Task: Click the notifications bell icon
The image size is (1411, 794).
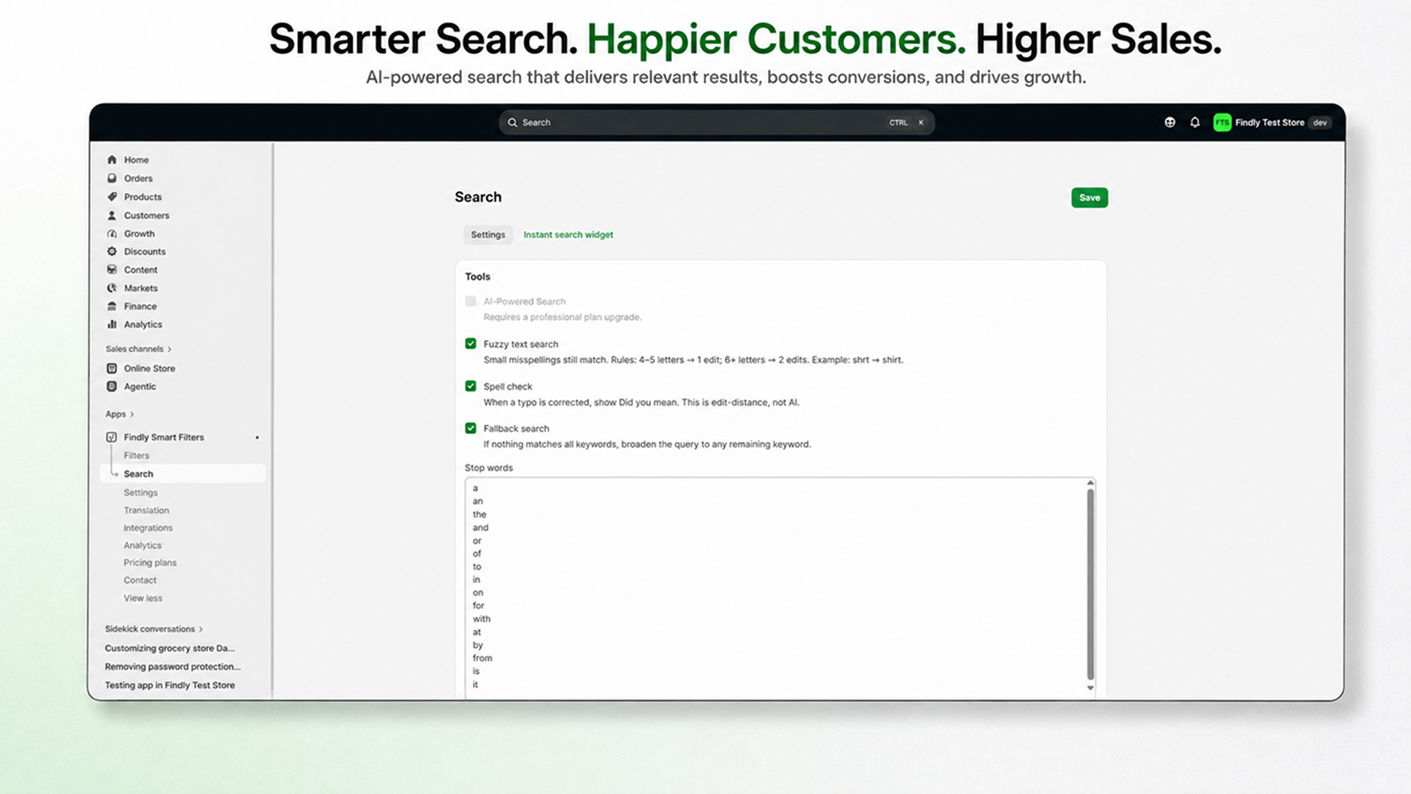Action: pos(1195,123)
